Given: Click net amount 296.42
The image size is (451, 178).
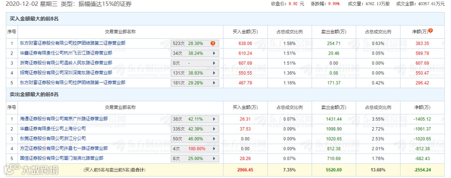Looking at the screenshot, I should pos(422,83).
